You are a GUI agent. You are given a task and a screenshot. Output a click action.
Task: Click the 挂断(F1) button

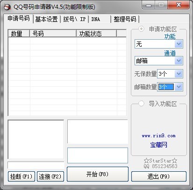21,176
